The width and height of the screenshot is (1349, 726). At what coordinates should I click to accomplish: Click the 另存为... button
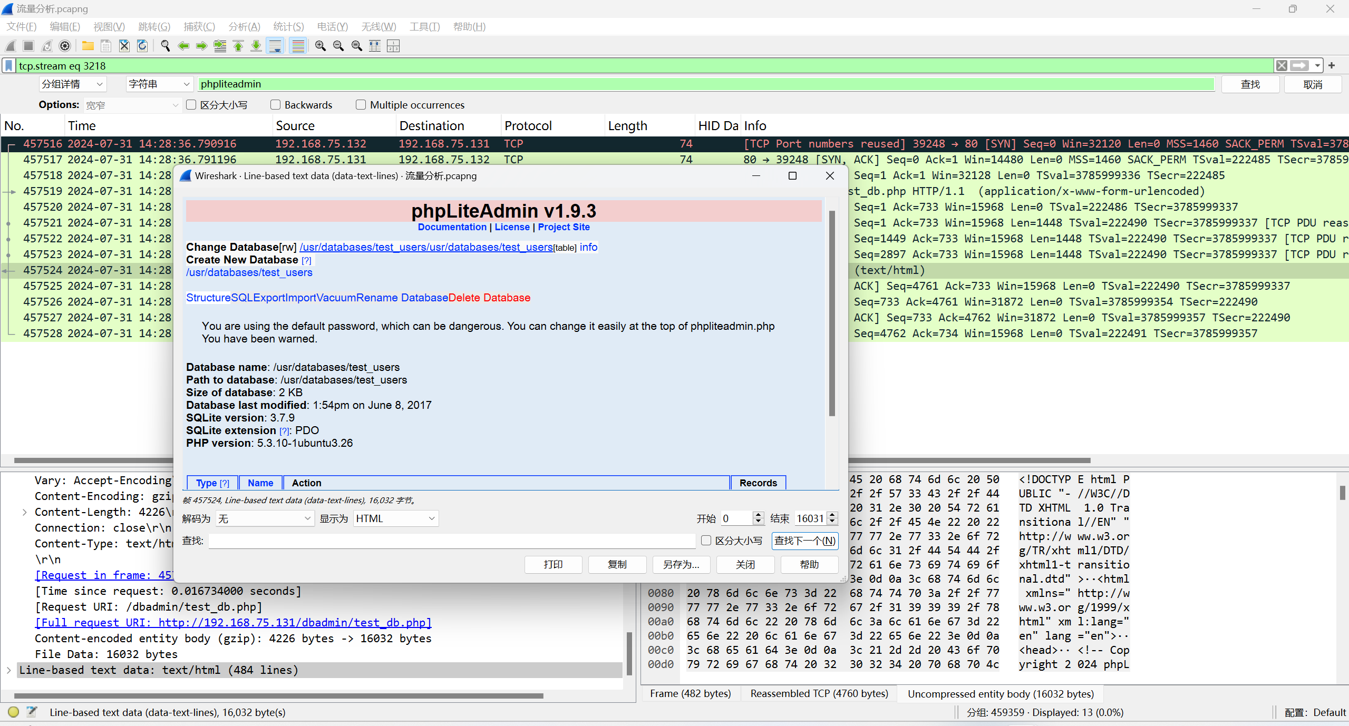tap(681, 564)
